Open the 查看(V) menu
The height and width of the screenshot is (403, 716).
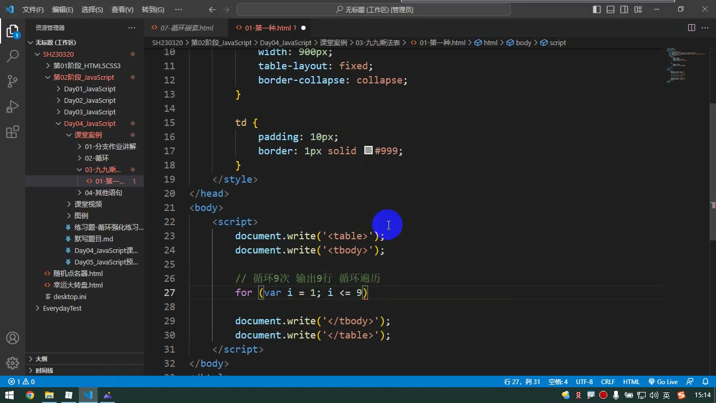click(x=122, y=9)
